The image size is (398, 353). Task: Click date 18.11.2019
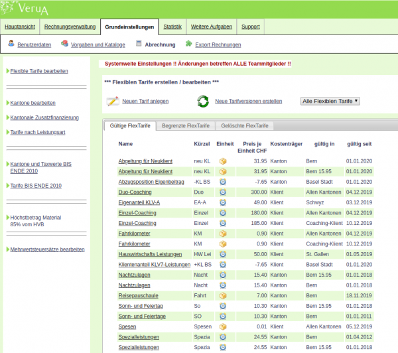tap(359, 296)
